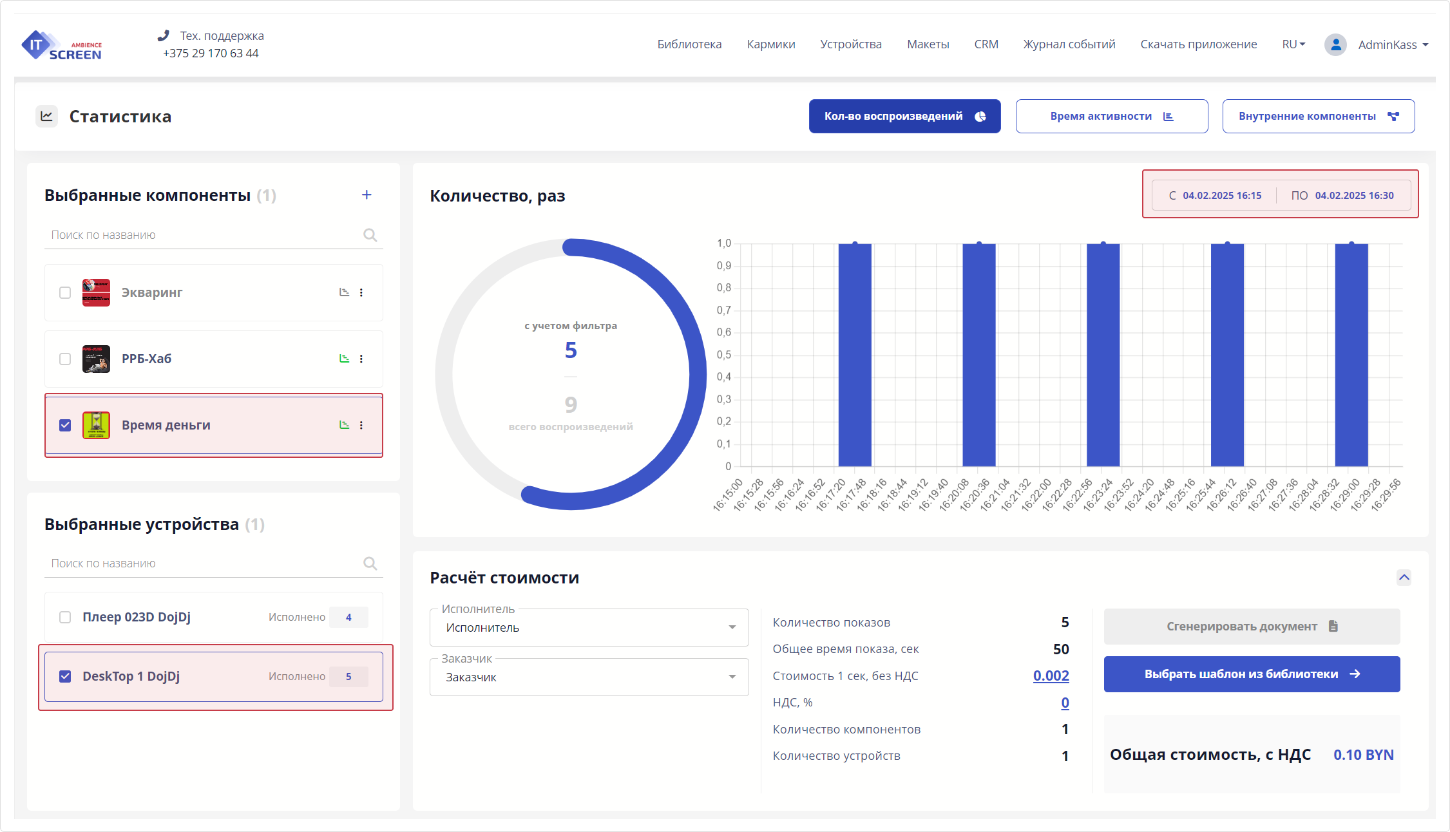The height and width of the screenshot is (832, 1450).
Task: Click the plus icon to add components
Action: (x=367, y=194)
